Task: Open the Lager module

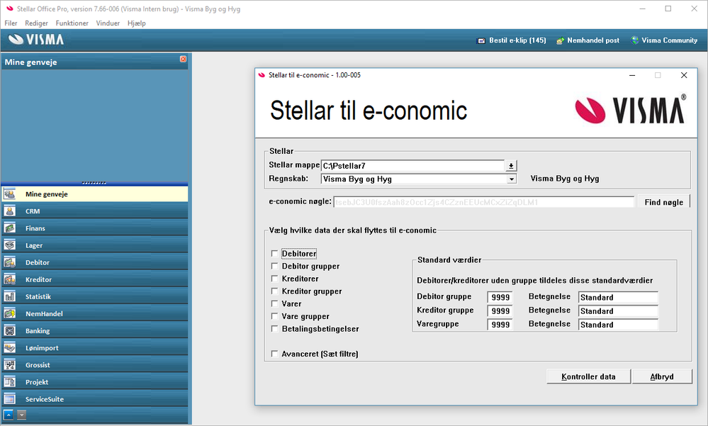Action: [95, 245]
